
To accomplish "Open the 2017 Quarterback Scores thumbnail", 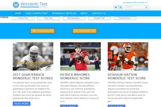I will [x=33, y=56].
